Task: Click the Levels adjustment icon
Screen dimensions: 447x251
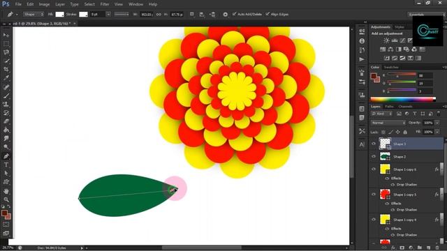Action: click(395, 40)
